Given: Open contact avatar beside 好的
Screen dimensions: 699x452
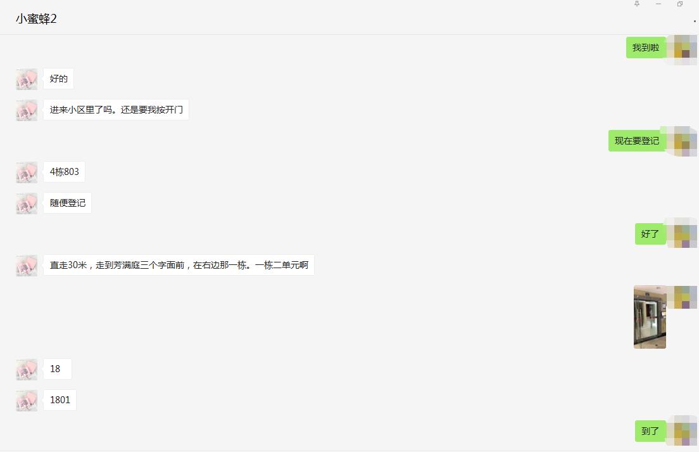Looking at the screenshot, I should pyautogui.click(x=27, y=79).
